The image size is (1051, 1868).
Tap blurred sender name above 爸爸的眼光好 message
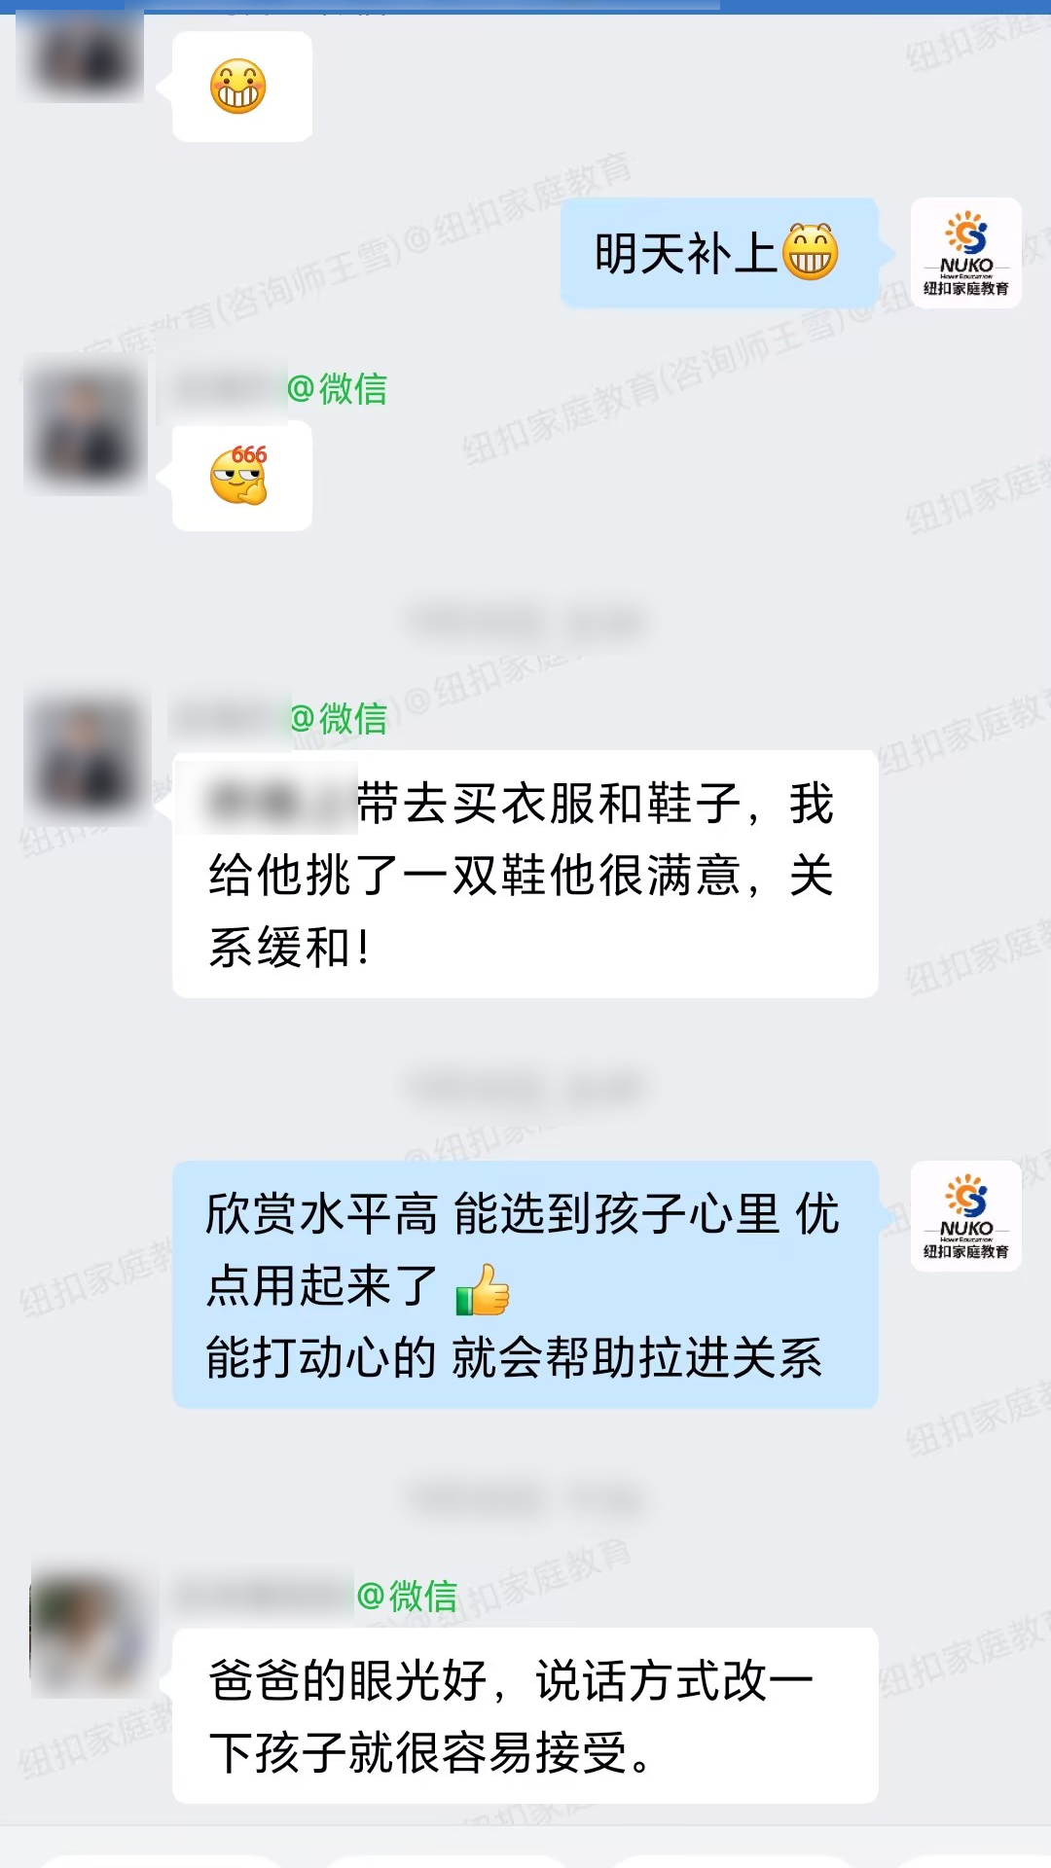click(263, 1597)
